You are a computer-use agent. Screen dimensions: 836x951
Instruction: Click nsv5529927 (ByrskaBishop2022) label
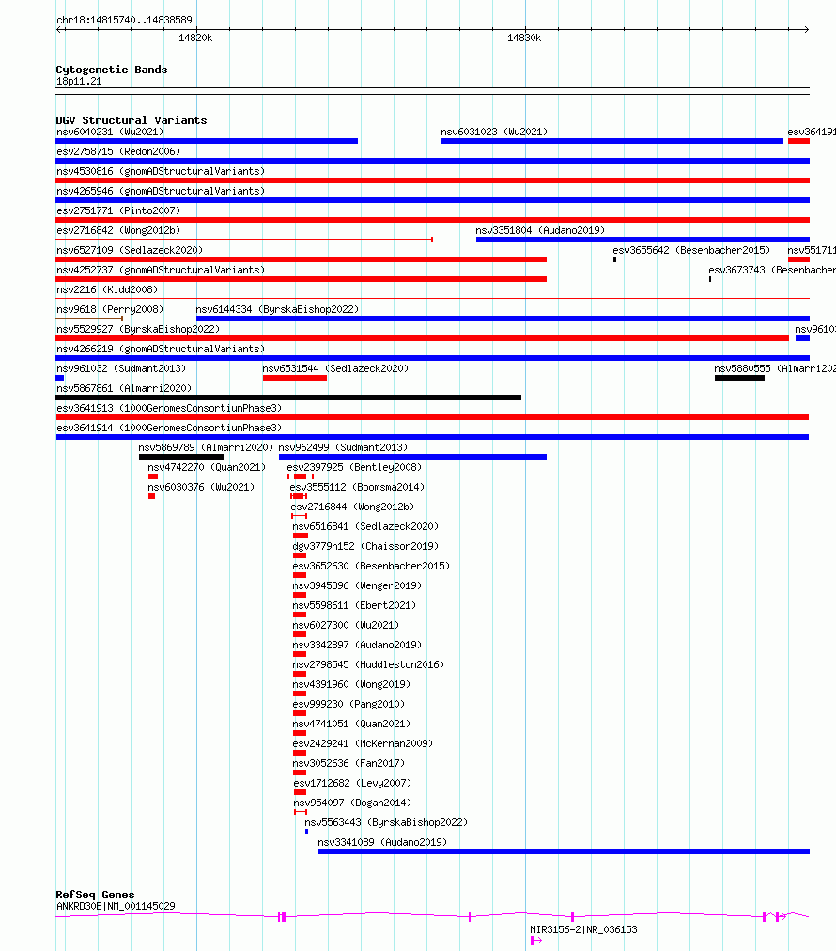[x=138, y=329]
